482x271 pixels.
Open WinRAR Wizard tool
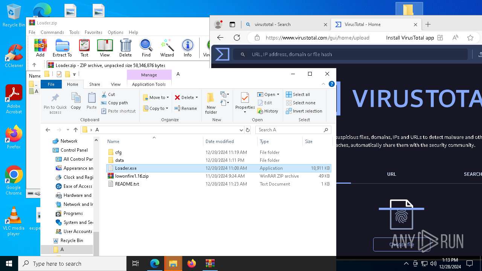[167, 48]
